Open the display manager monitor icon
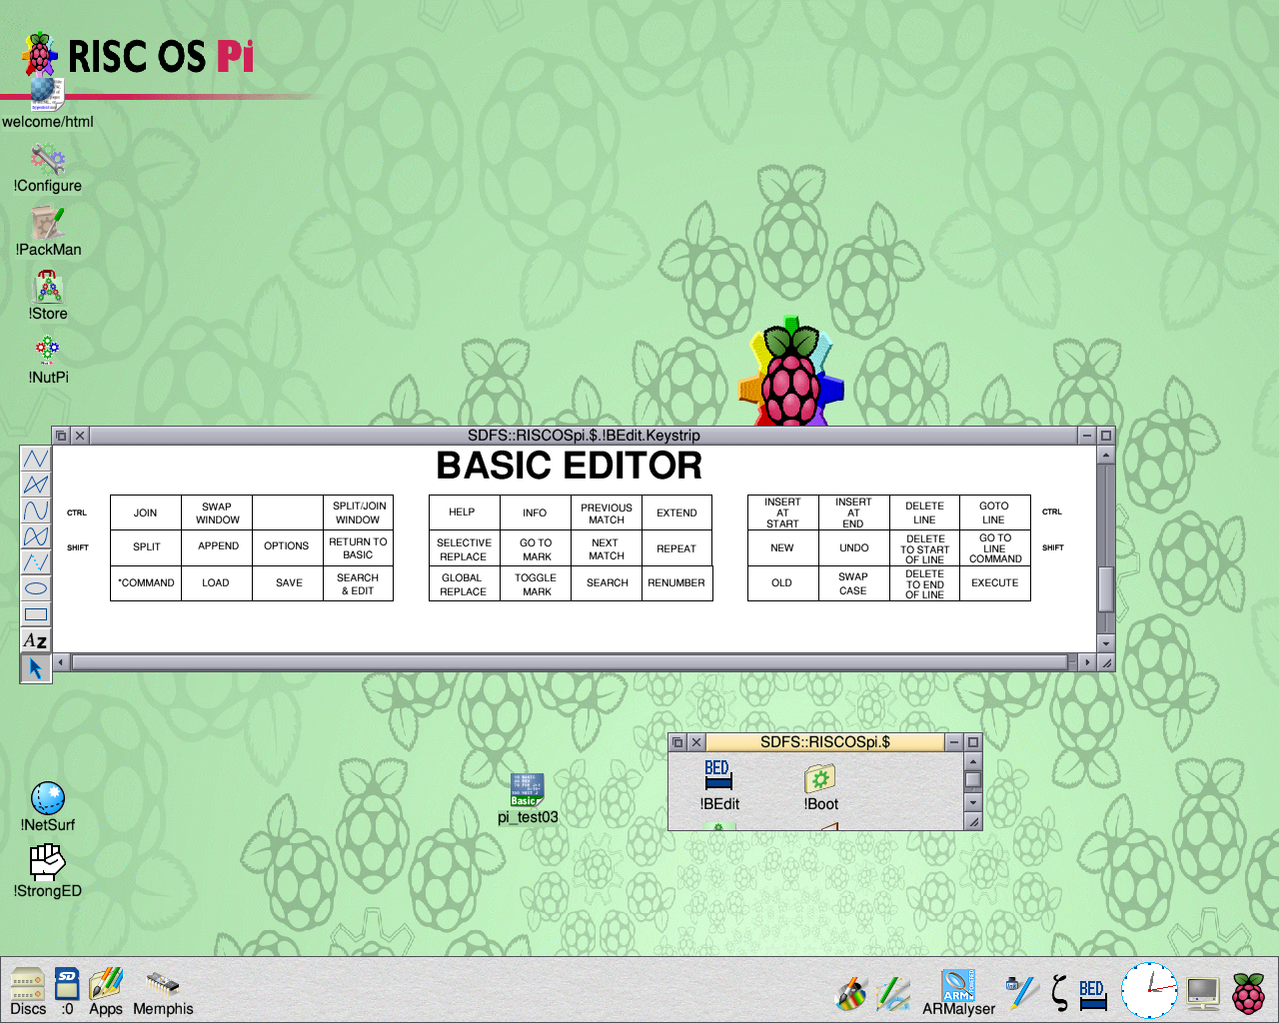 1203,992
